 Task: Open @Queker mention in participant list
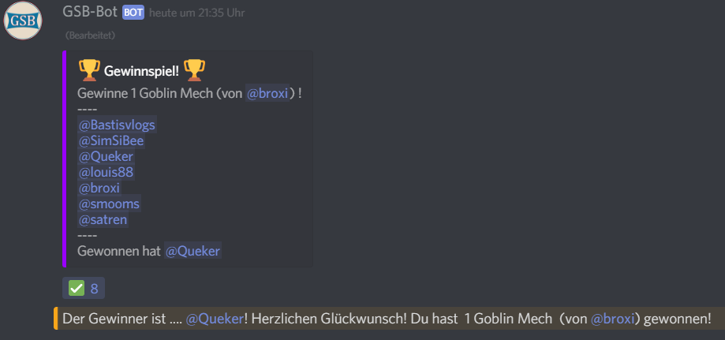tap(106, 157)
